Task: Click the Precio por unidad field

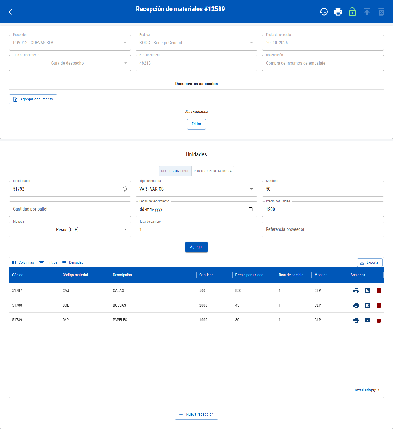Action: [x=323, y=209]
